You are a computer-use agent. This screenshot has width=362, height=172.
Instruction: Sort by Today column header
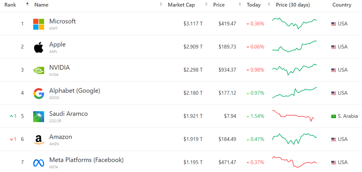(x=254, y=5)
